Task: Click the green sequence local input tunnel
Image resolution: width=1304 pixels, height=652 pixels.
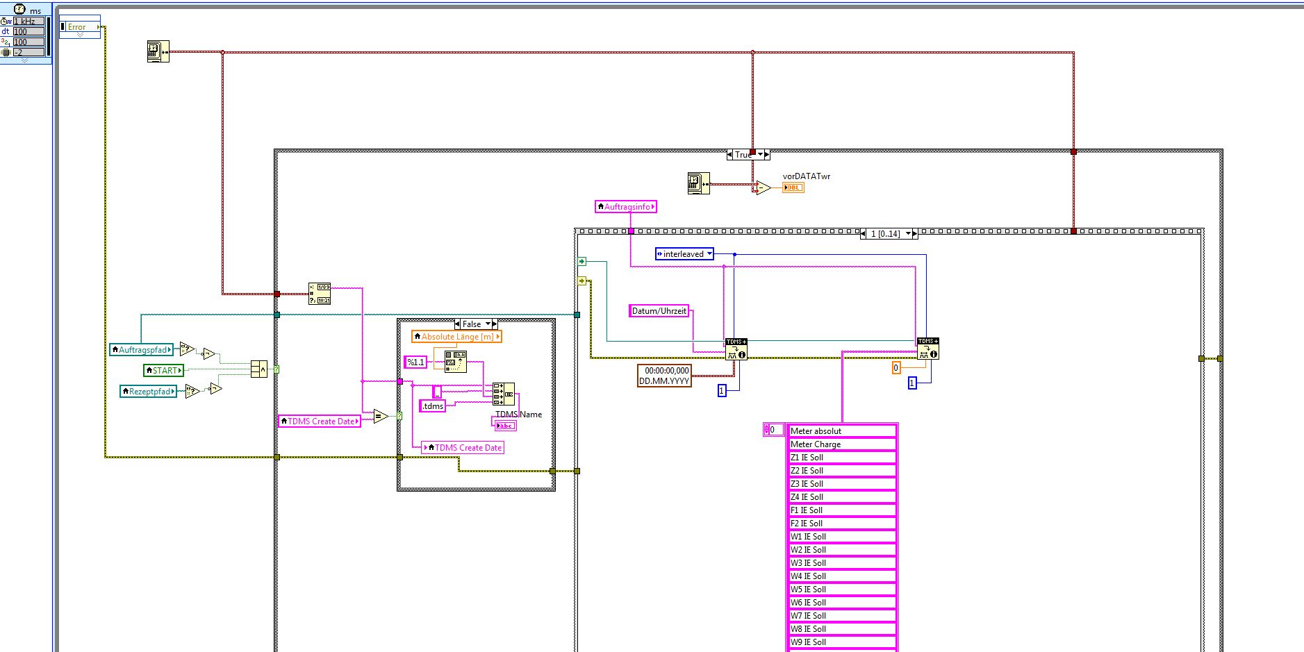Action: [x=581, y=262]
